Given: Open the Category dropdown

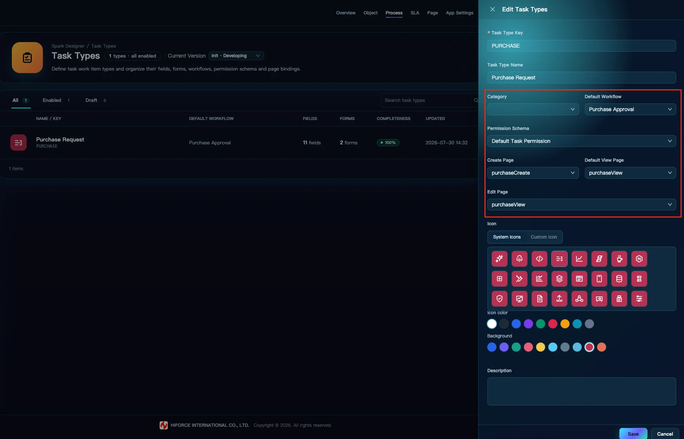Looking at the screenshot, I should click(533, 109).
